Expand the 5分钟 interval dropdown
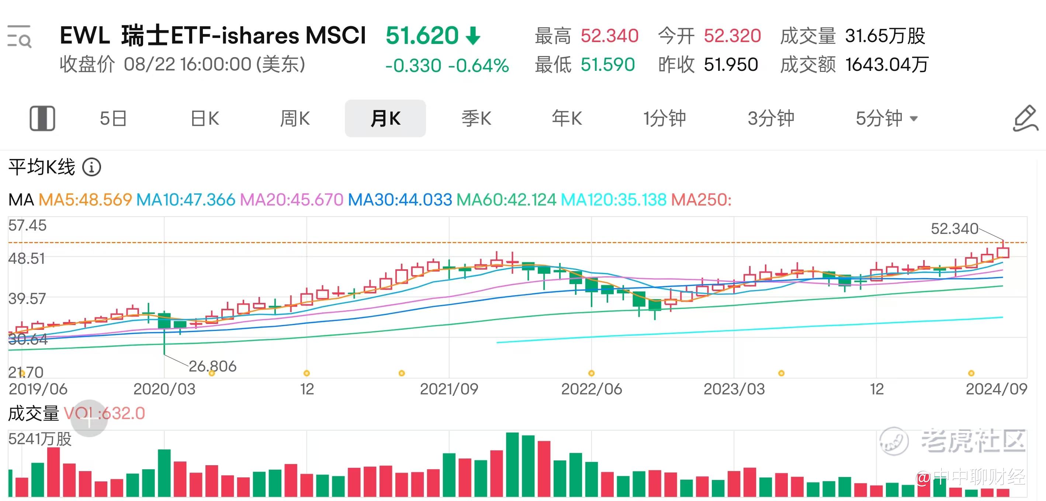 [x=887, y=118]
